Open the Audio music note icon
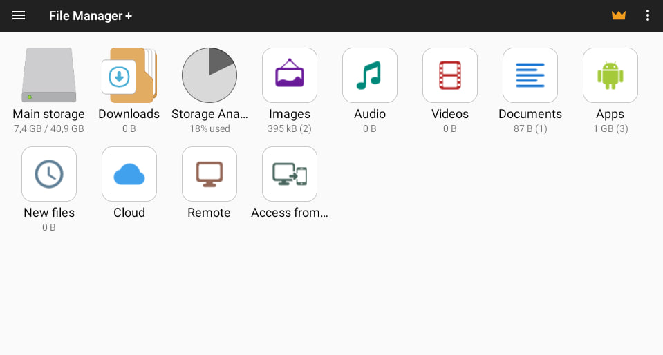This screenshot has height=355, width=663. tap(369, 75)
